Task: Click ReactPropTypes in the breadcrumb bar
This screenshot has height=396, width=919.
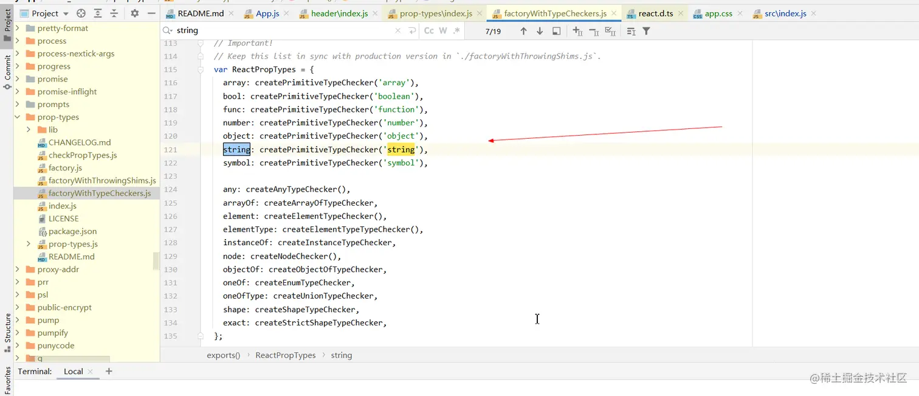Action: point(285,355)
